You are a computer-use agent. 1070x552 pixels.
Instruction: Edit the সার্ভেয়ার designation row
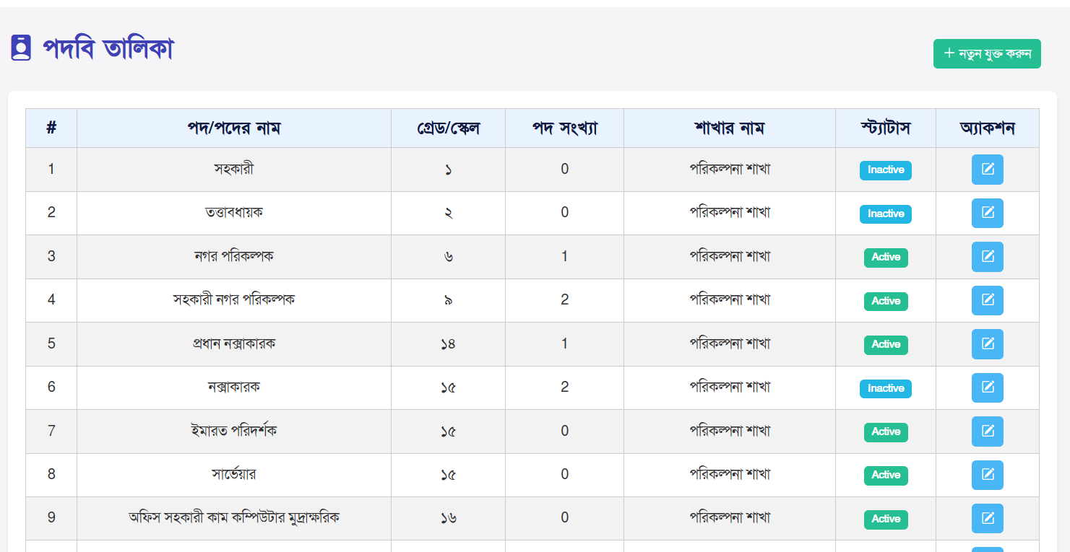point(987,475)
